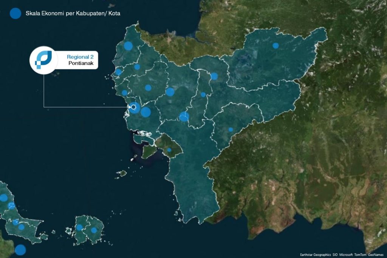The image size is (387, 258).
Task: Click the "Pontianak" label in the callout
Action: (x=81, y=63)
